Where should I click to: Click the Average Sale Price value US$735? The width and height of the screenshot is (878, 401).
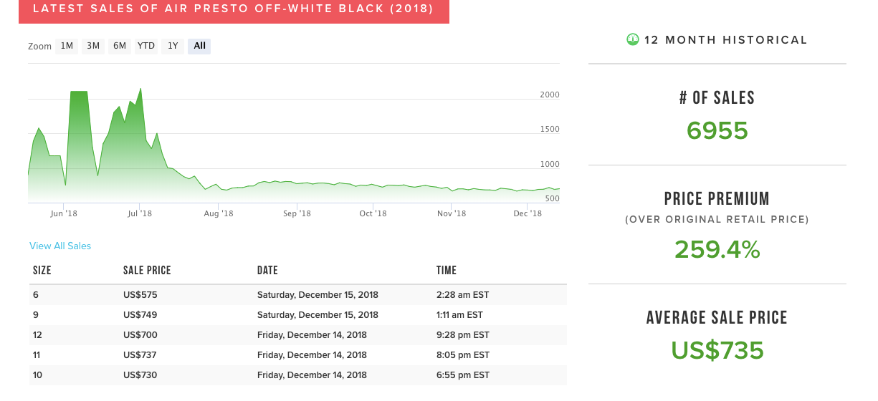tap(717, 350)
